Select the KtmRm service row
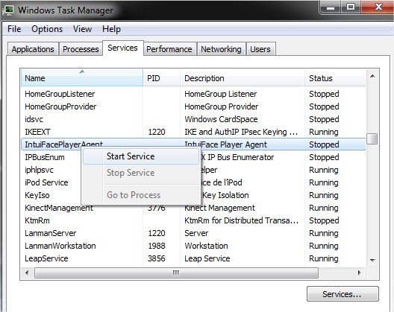 [x=193, y=220]
